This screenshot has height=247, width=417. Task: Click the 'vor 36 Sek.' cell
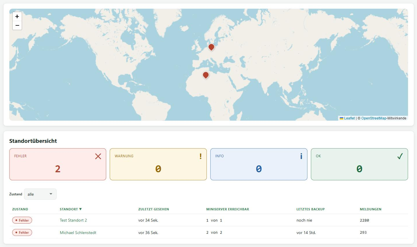148,233
